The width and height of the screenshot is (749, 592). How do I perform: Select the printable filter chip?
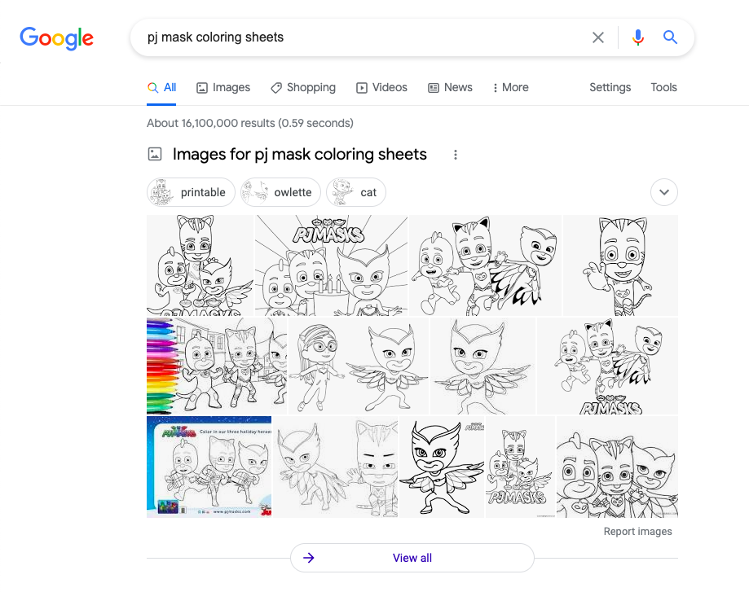tap(191, 192)
